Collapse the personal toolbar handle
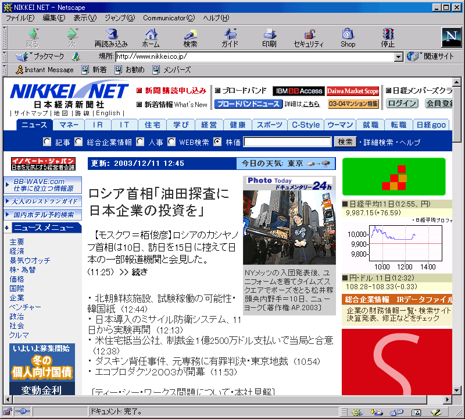 point(5,70)
